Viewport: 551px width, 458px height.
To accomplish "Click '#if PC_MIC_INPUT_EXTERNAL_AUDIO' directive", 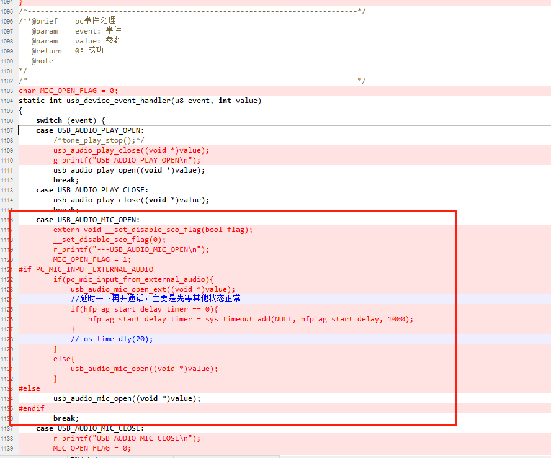I will coord(86,269).
